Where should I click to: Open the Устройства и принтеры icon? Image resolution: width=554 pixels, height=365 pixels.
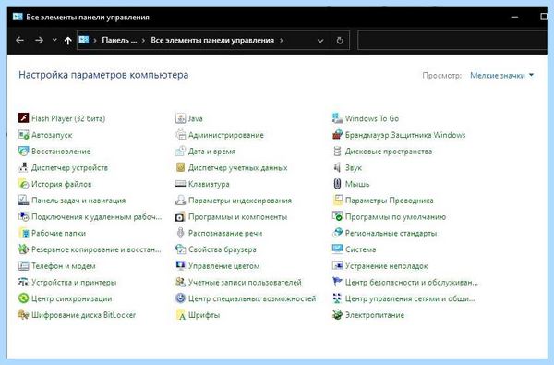pos(23,282)
